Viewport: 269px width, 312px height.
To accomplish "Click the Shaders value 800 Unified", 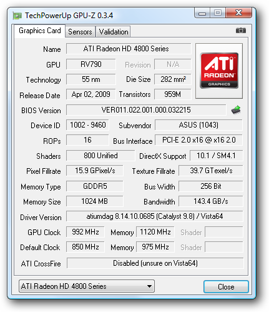I will coord(100,156).
